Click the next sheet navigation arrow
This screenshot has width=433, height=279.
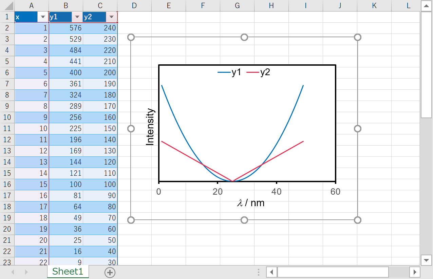coord(26,272)
